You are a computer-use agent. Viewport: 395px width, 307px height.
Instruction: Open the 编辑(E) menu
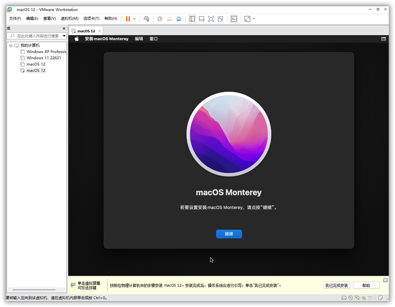[32, 19]
